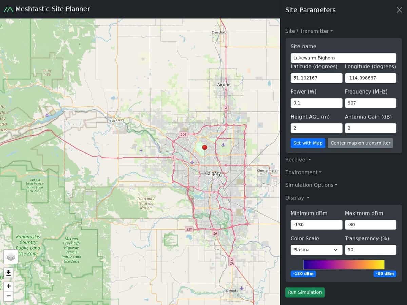Open the Color Scale dropdown
This screenshot has width=407, height=305.
[x=316, y=250]
